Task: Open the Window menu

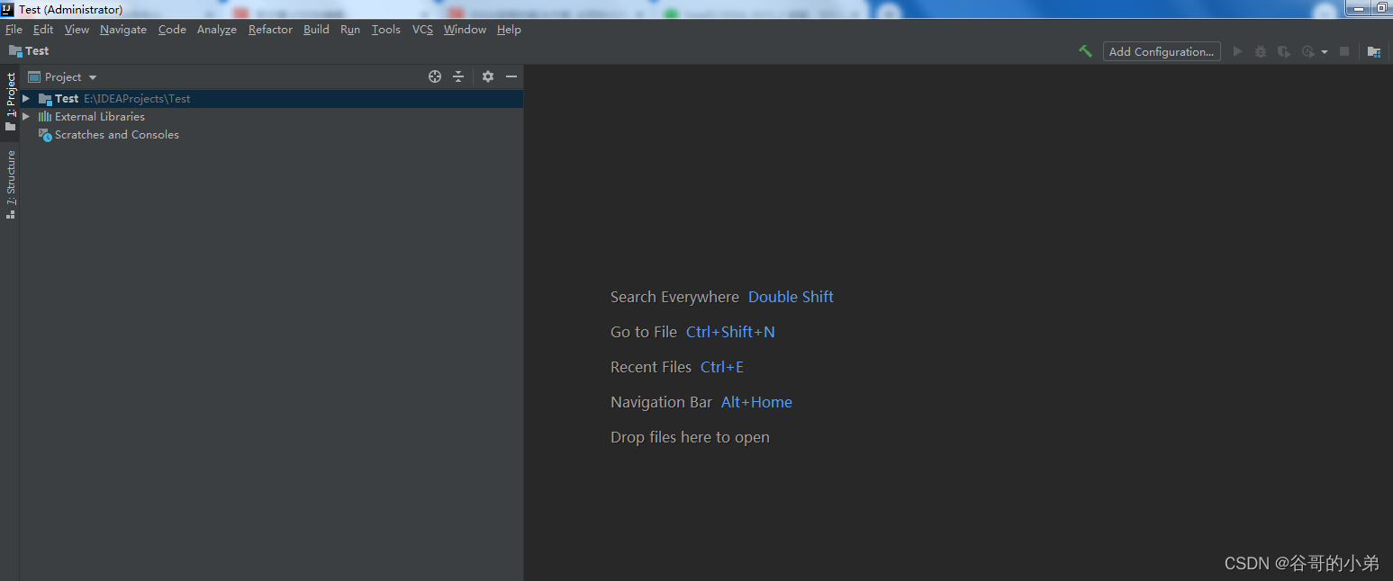Action: [x=465, y=30]
